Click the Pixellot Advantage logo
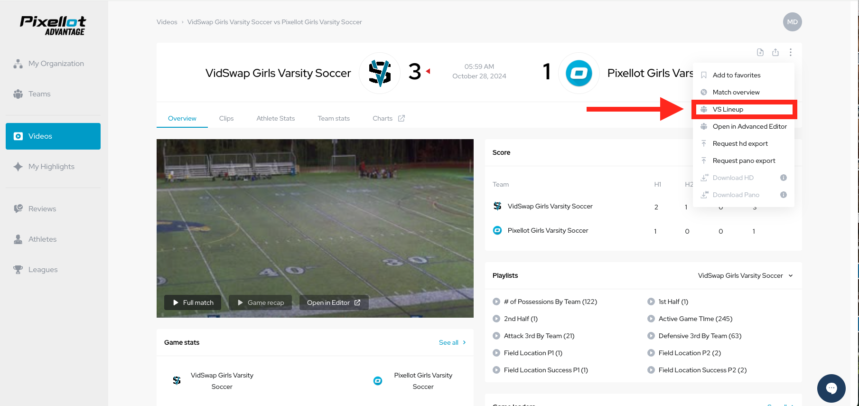The image size is (859, 406). 53,26
